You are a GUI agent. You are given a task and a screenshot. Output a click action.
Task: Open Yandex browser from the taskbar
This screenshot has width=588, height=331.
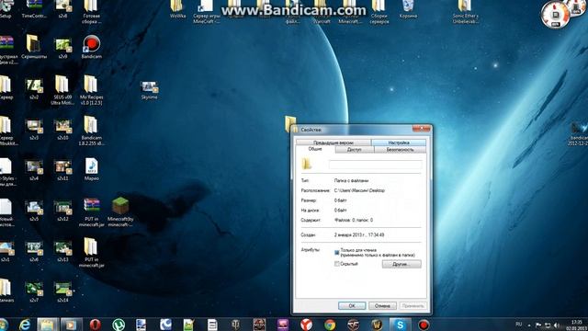tap(306, 325)
